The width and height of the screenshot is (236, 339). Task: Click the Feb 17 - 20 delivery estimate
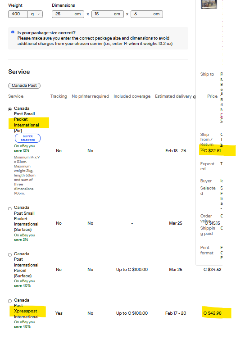176,313
